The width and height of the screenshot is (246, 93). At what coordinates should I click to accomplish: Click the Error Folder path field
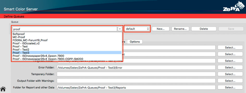point(136,68)
